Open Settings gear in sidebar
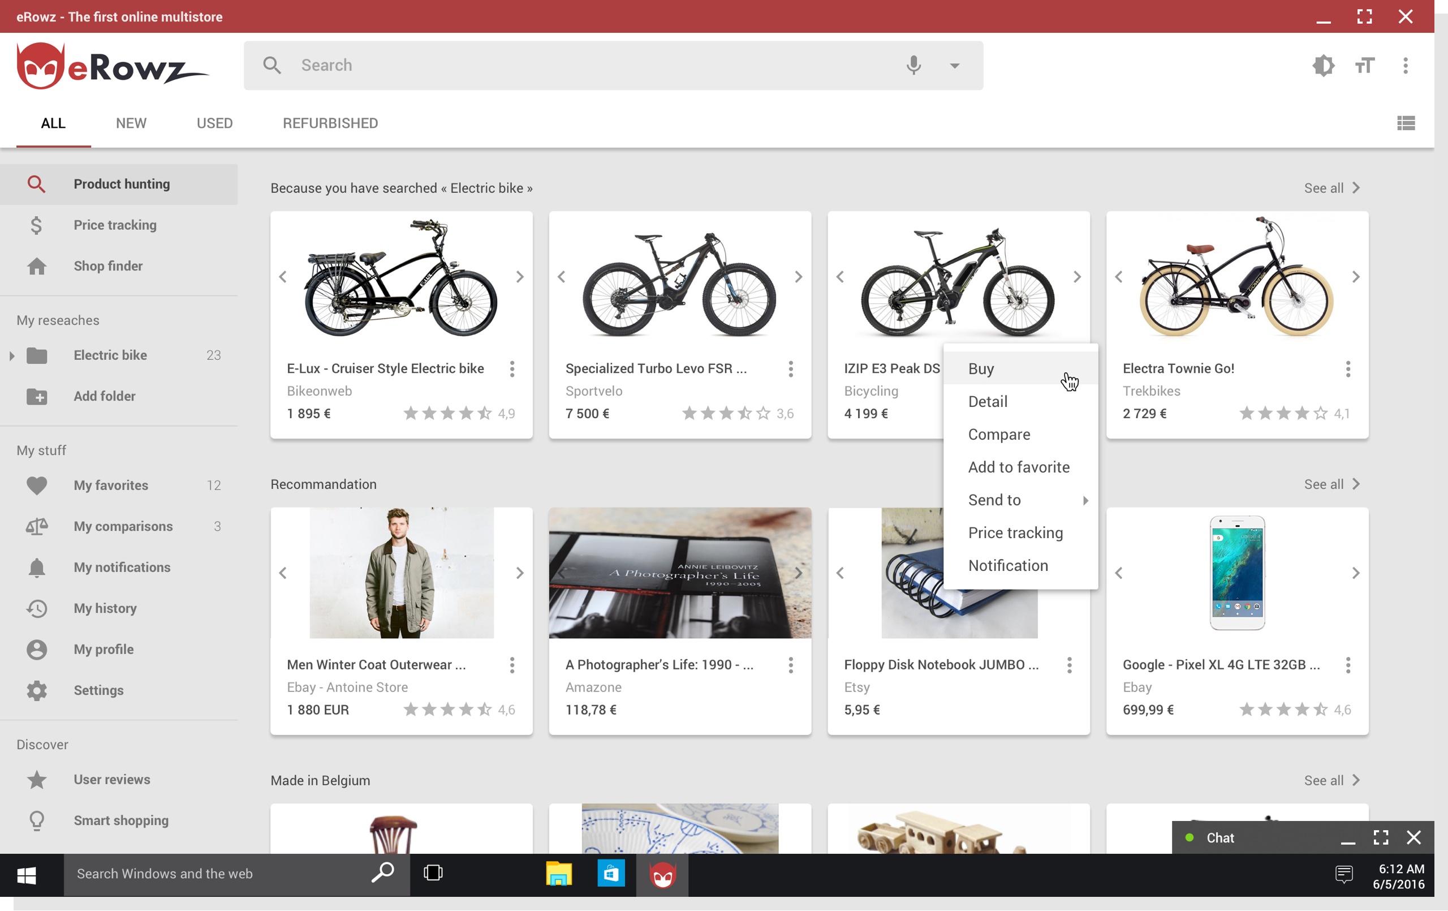 click(119, 690)
